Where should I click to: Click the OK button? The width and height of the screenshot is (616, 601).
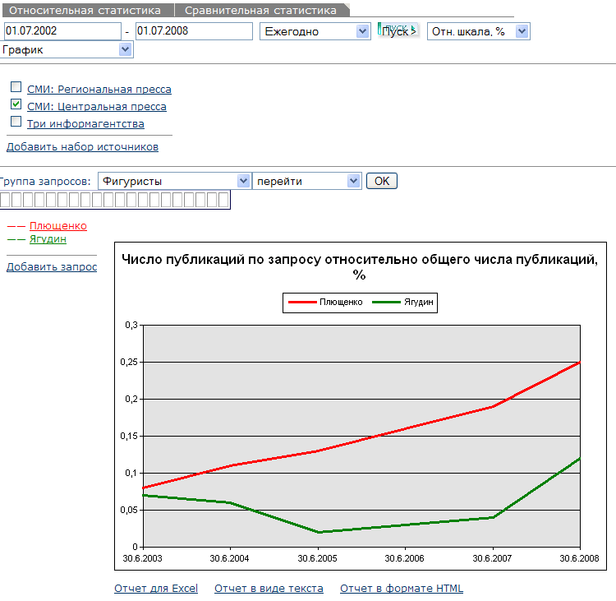pos(381,181)
